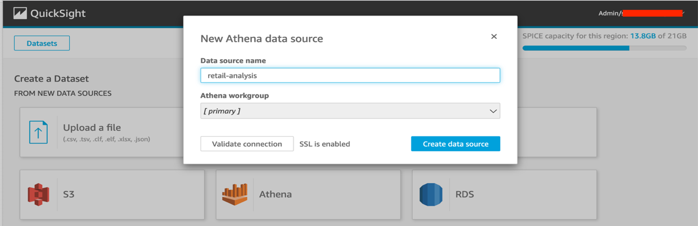Viewport: 698px width, 226px height.
Task: Choose the RDS data source label
Action: [x=464, y=194]
